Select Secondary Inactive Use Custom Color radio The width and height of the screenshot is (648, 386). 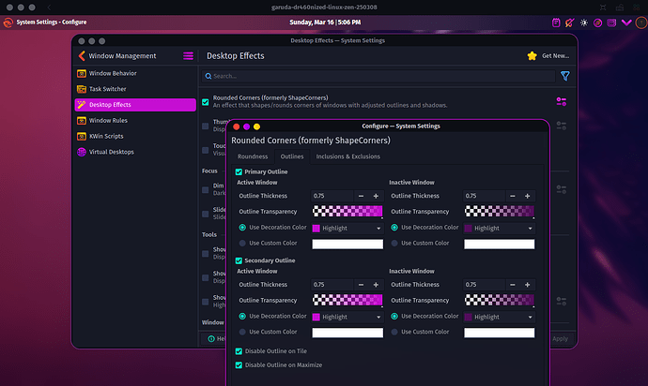(x=394, y=332)
